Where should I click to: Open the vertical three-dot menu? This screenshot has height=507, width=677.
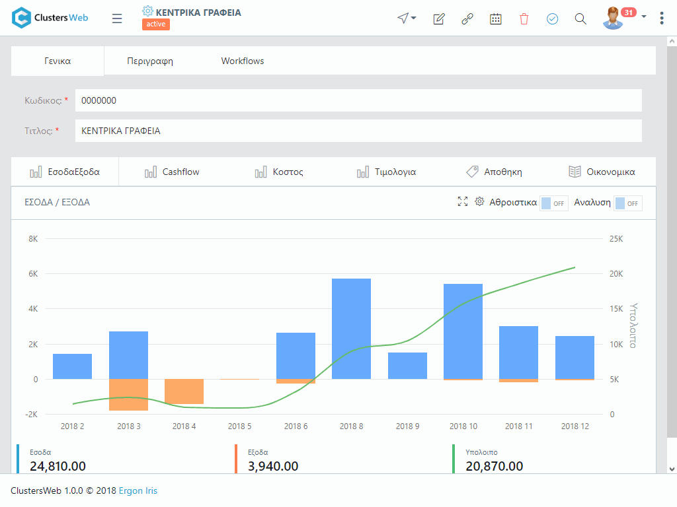coord(662,18)
